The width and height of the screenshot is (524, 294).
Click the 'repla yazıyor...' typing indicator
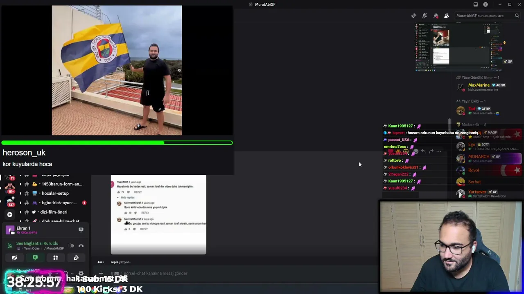pyautogui.click(x=121, y=262)
